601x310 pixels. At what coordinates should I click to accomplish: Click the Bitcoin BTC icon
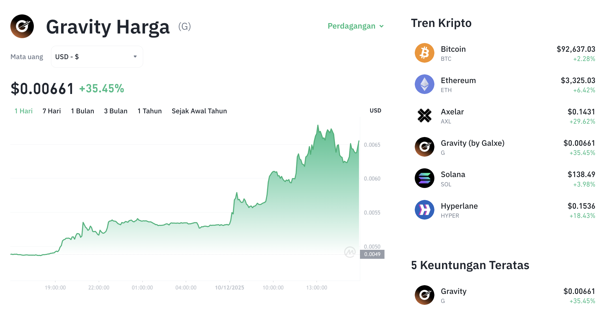[424, 53]
